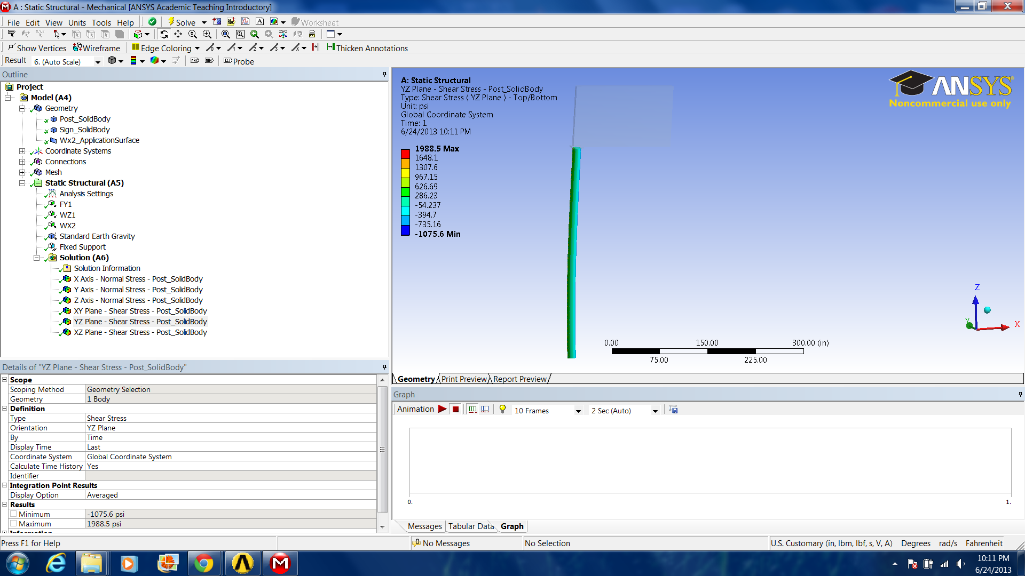The width and height of the screenshot is (1025, 576).
Task: Click the Comment (Abc) toolbar icon
Action: point(231,22)
